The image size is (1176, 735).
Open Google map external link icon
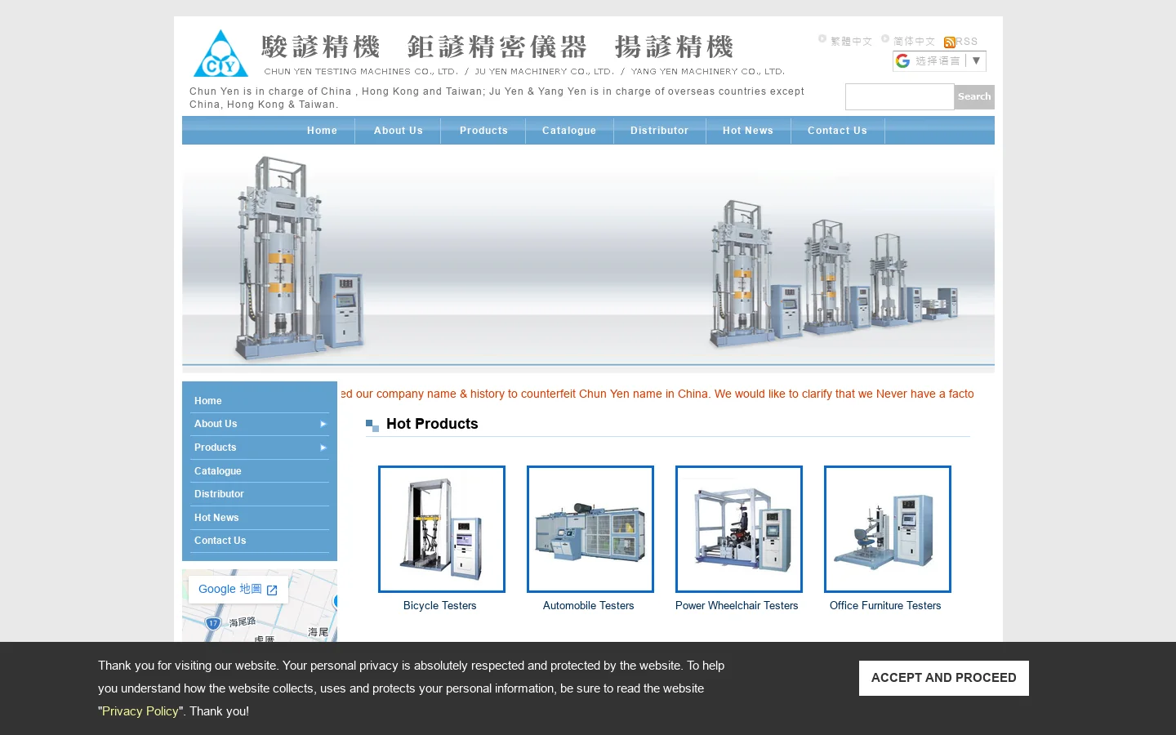click(272, 590)
